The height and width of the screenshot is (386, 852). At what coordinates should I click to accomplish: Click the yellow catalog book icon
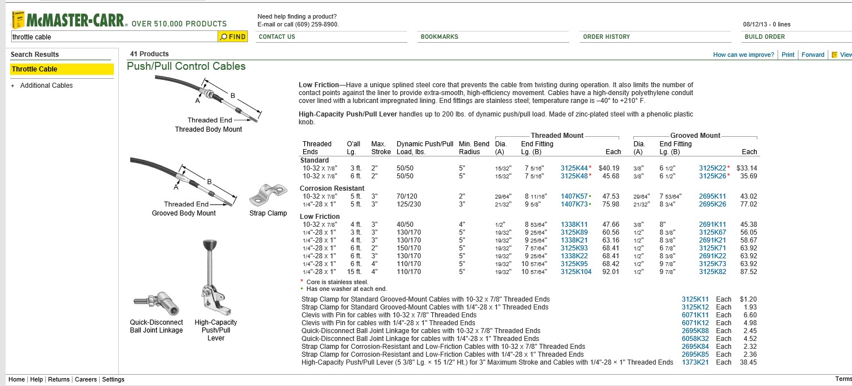pyautogui.click(x=18, y=20)
